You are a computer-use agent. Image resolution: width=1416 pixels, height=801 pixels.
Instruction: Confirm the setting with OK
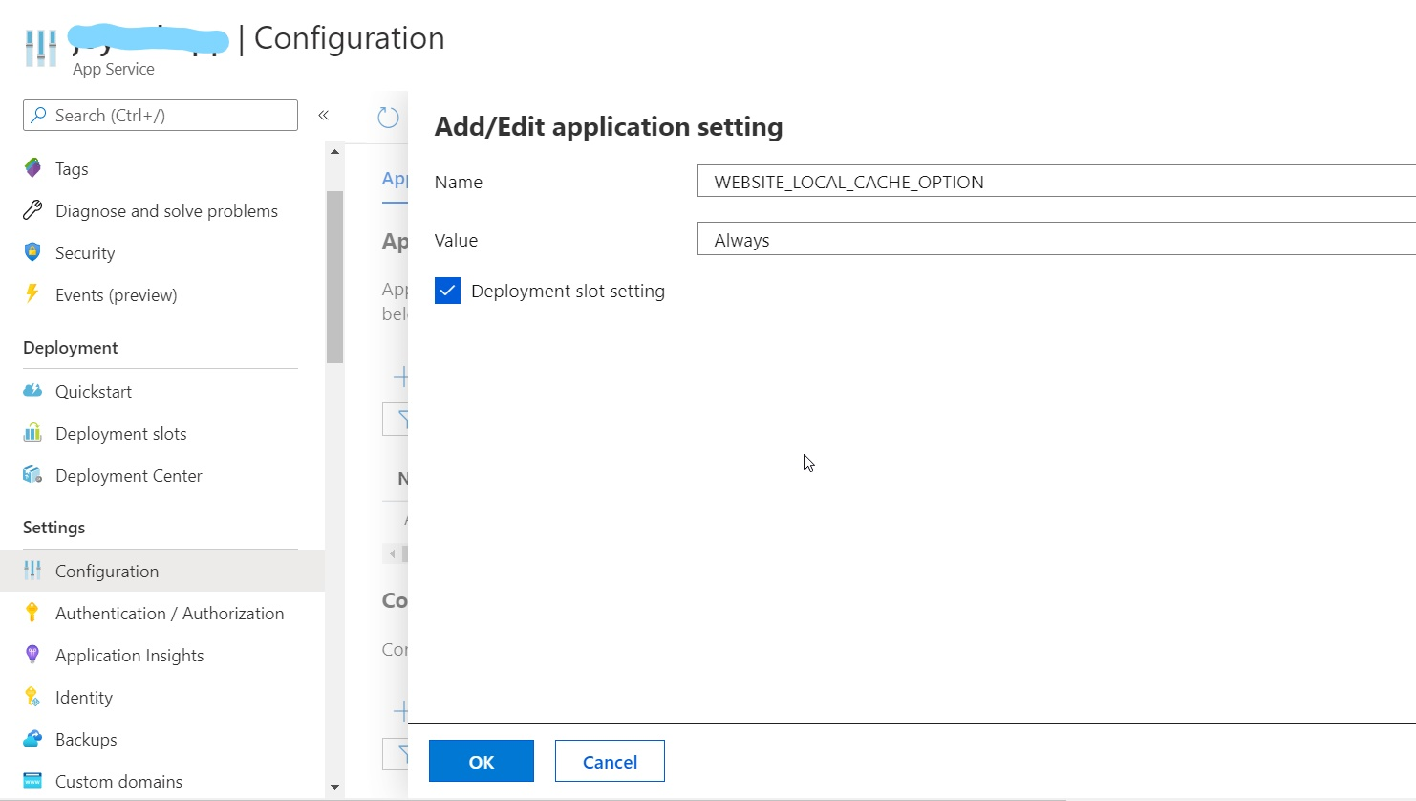[x=481, y=761]
